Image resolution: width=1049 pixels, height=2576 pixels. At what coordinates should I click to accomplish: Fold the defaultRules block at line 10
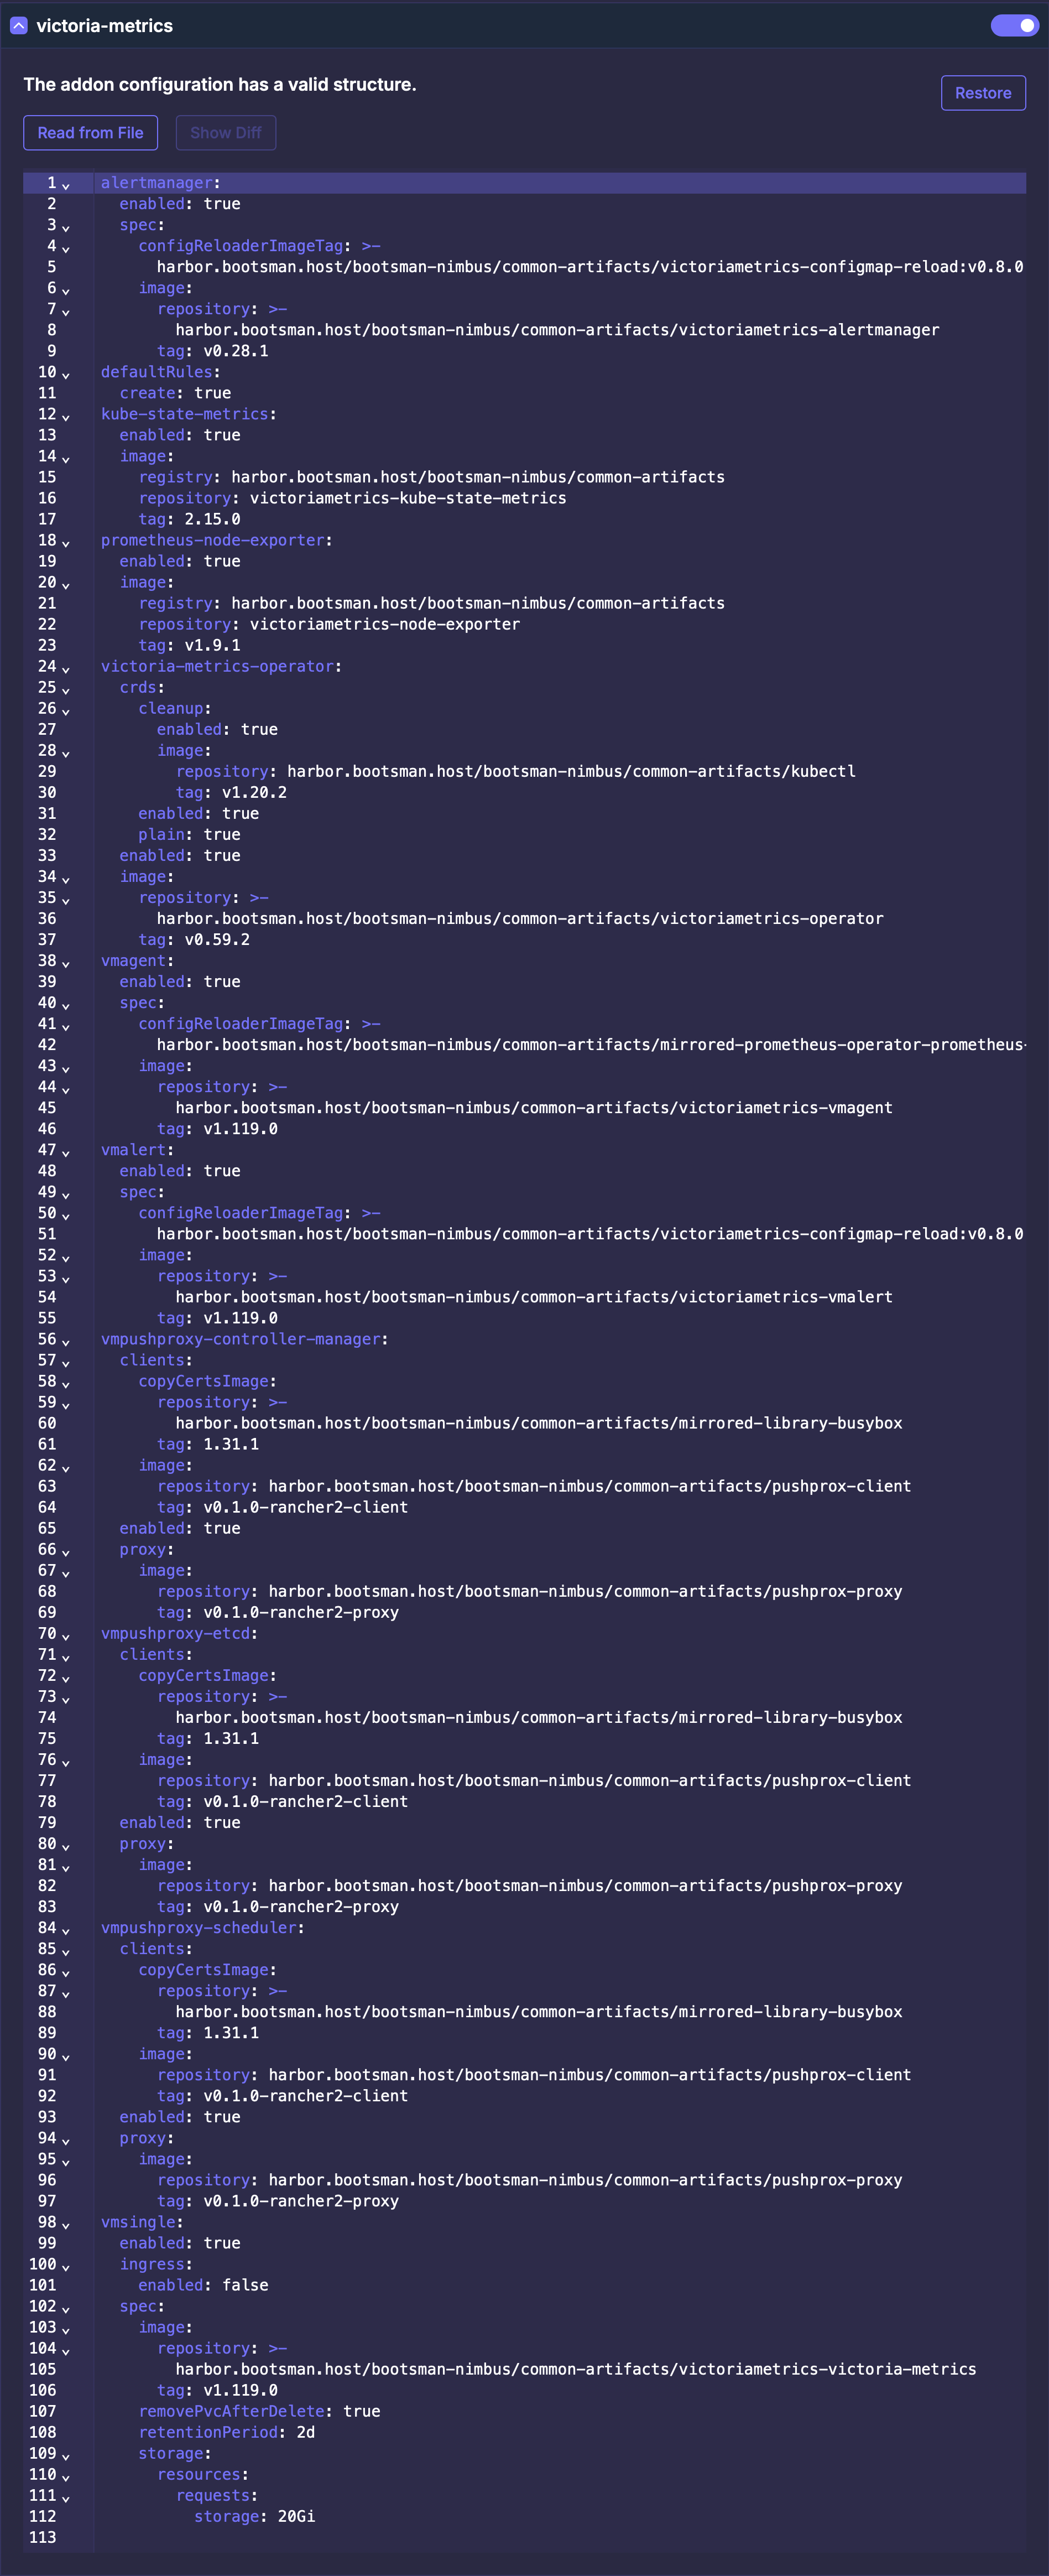coord(66,374)
